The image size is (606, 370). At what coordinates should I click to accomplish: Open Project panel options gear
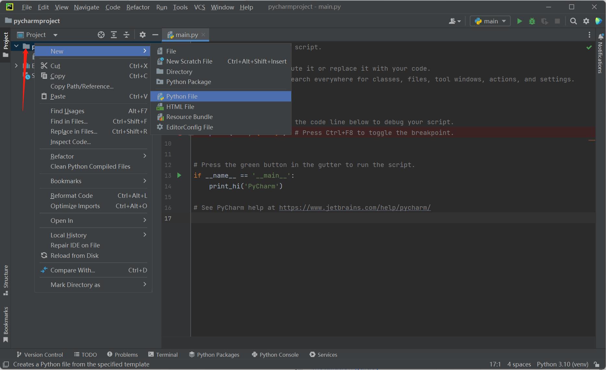(x=142, y=35)
